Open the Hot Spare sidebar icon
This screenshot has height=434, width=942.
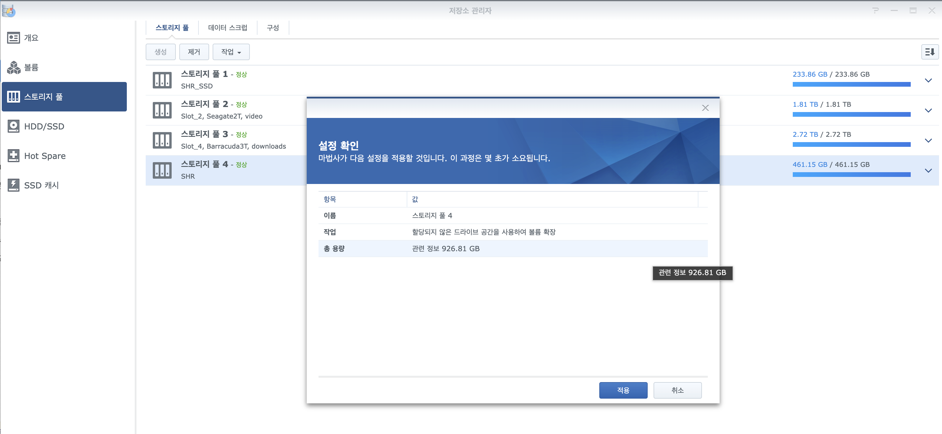tap(14, 156)
